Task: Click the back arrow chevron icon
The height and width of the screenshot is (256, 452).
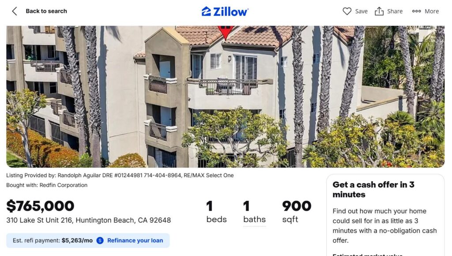Action: point(15,11)
